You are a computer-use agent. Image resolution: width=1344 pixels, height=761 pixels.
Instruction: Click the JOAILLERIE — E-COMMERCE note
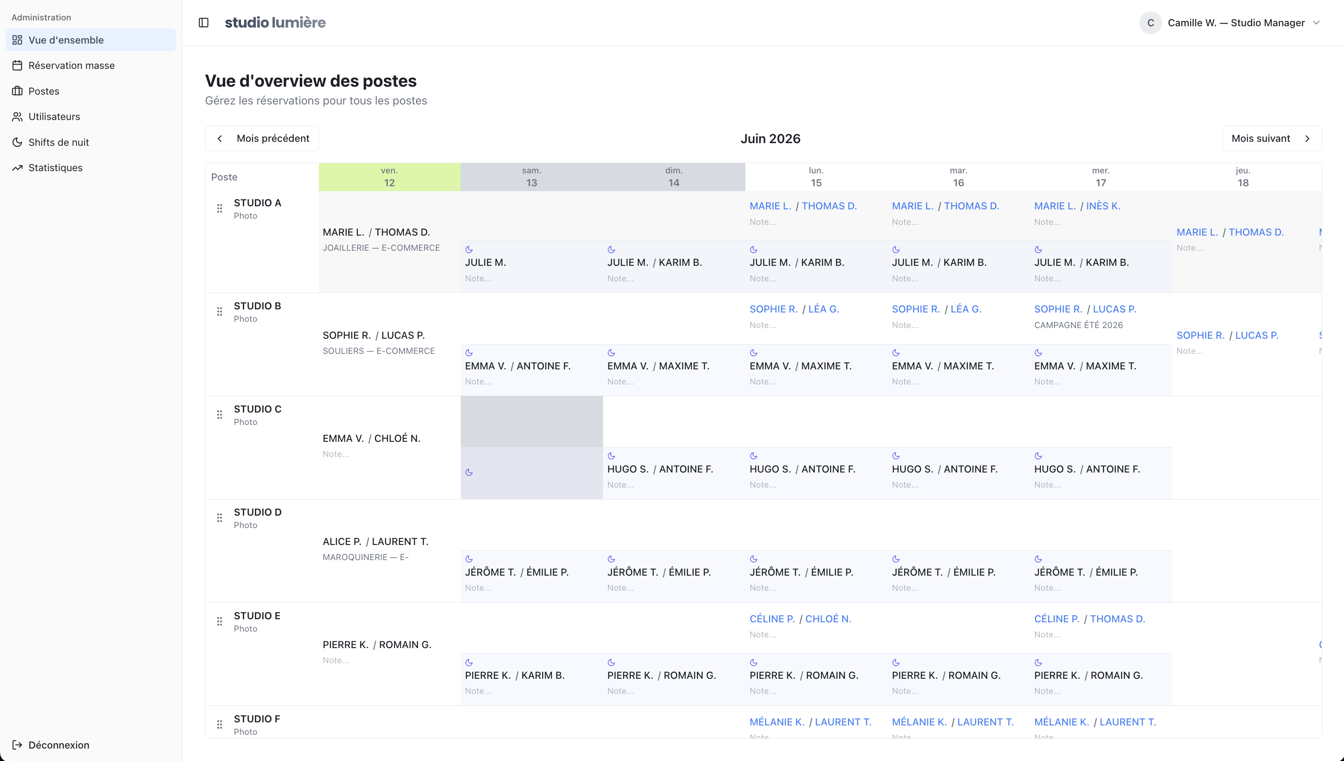click(x=381, y=248)
